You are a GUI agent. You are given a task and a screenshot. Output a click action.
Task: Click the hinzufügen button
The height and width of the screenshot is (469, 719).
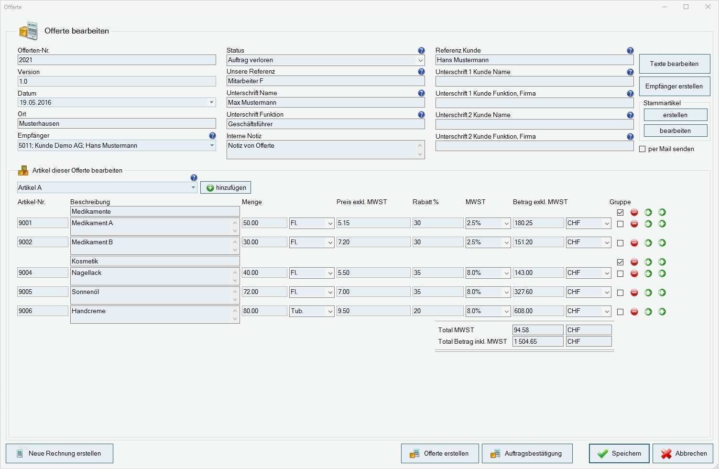point(226,188)
